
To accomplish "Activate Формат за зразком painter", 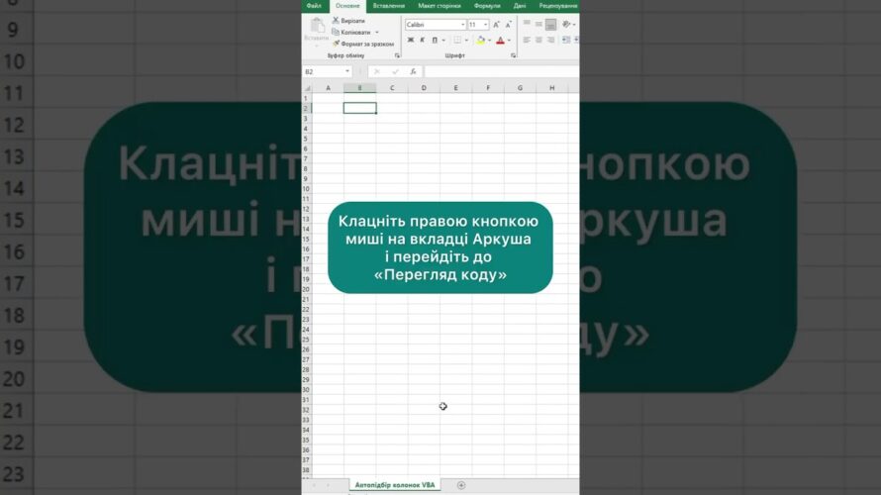I will pyautogui.click(x=363, y=44).
